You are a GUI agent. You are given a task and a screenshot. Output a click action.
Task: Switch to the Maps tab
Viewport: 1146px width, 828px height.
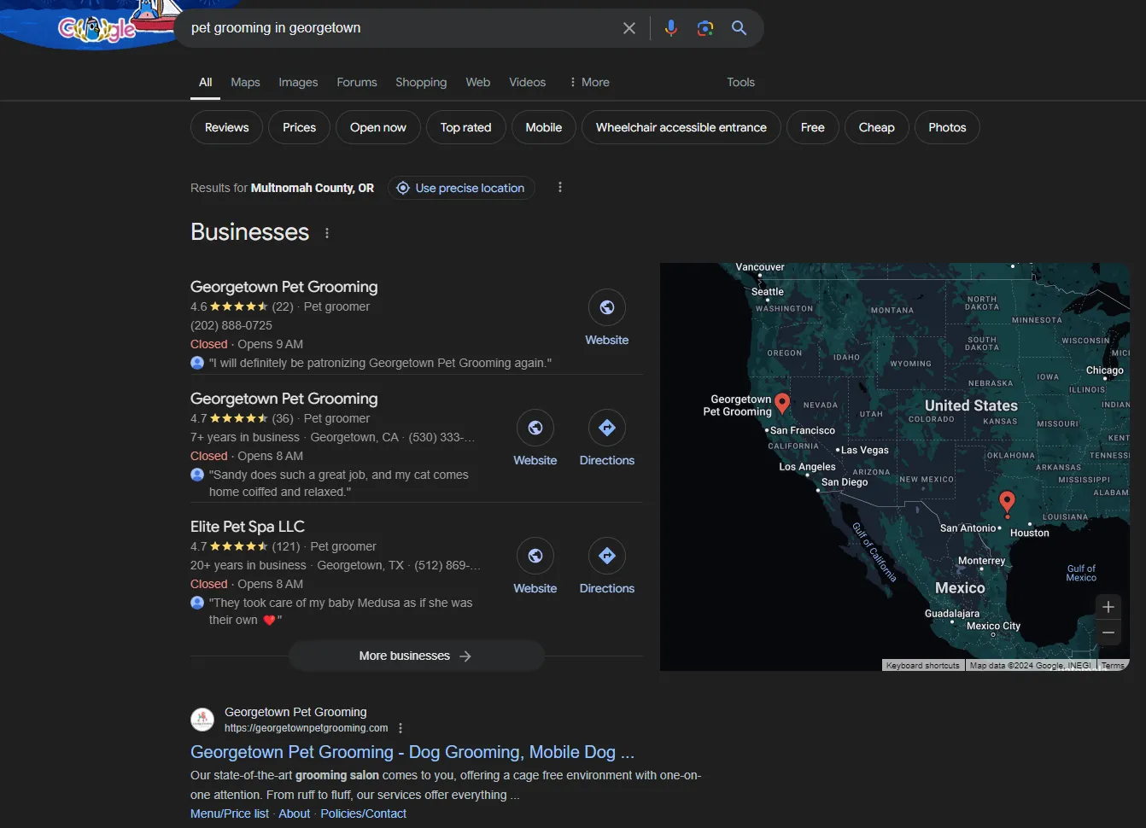coord(245,82)
